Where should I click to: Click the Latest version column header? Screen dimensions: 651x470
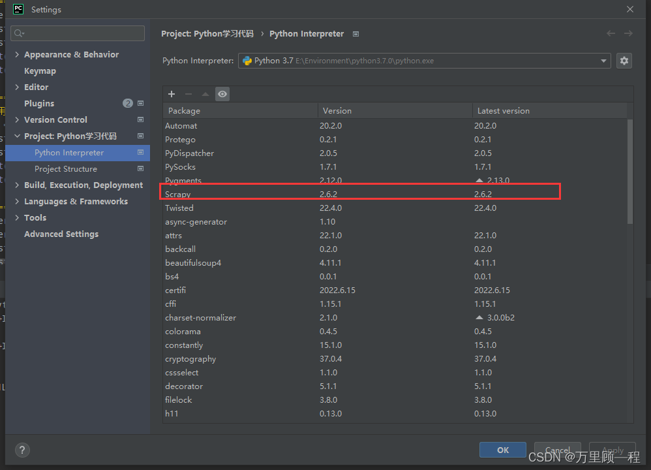550,111
